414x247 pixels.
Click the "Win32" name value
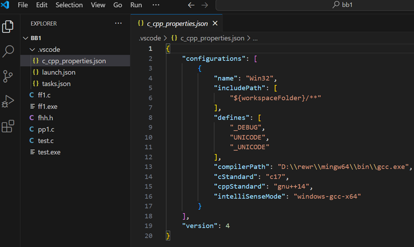coord(259,78)
